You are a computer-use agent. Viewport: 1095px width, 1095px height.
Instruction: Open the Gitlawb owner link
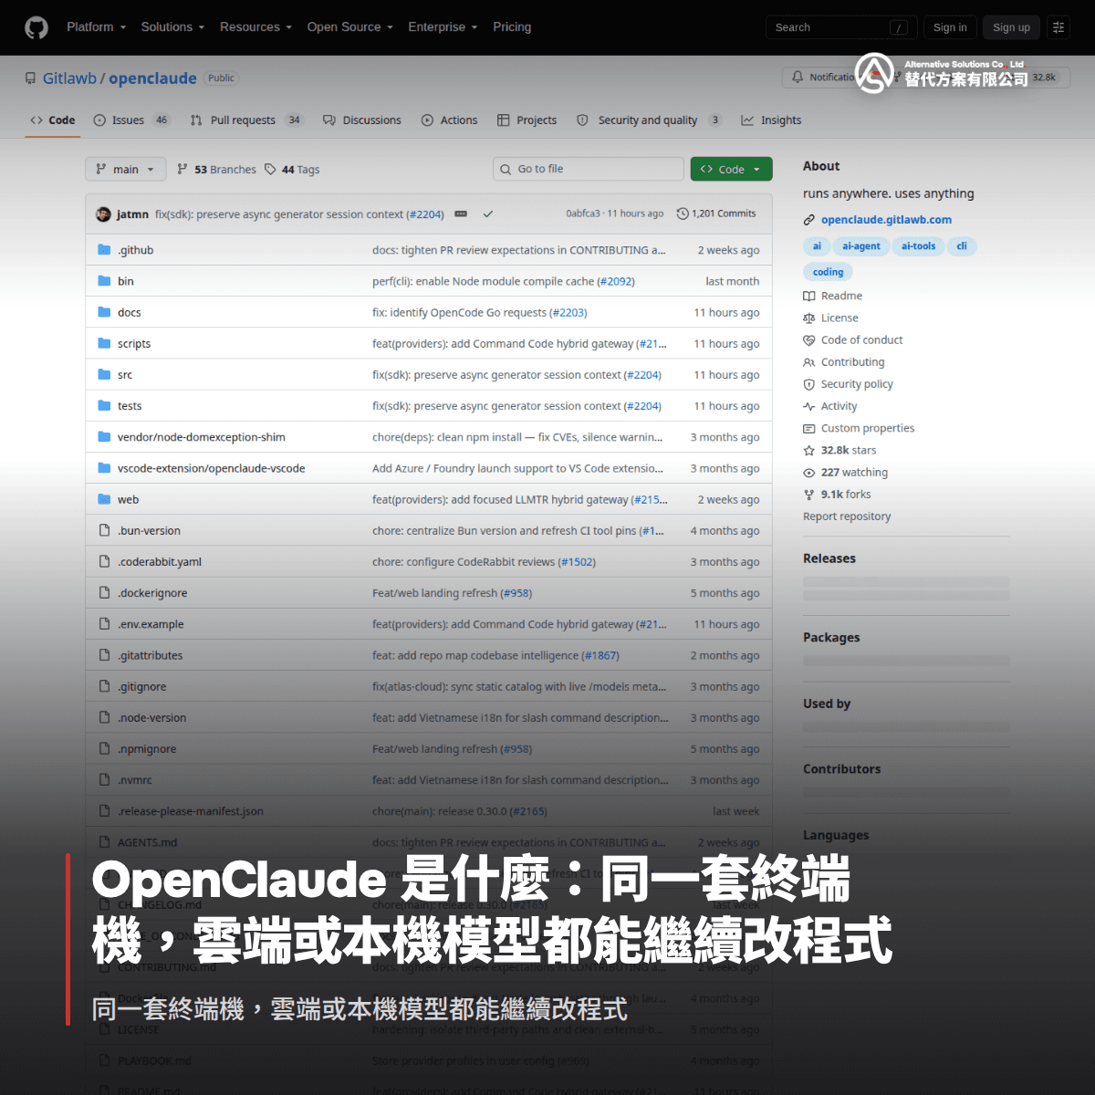(69, 78)
